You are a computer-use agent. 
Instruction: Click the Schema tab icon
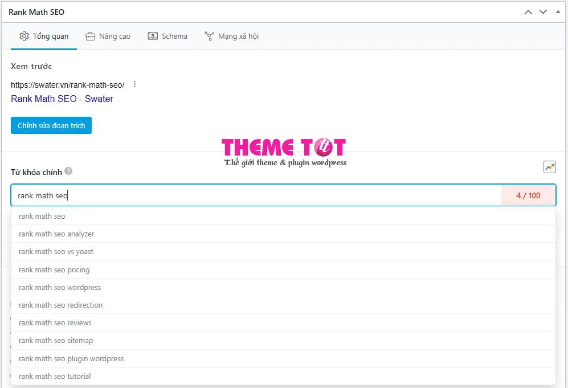coord(153,36)
